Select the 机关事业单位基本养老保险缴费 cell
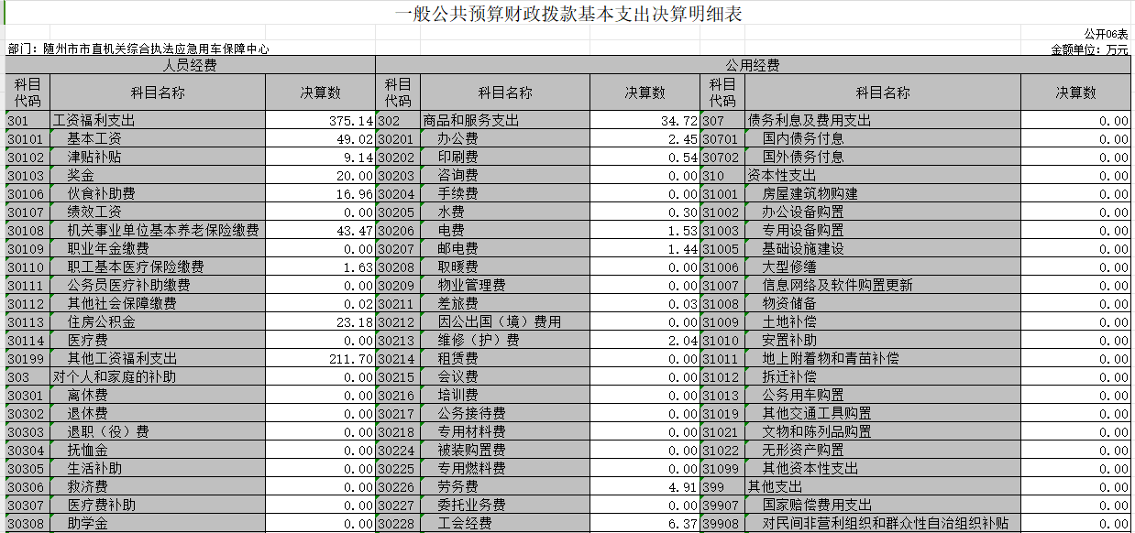 (158, 230)
